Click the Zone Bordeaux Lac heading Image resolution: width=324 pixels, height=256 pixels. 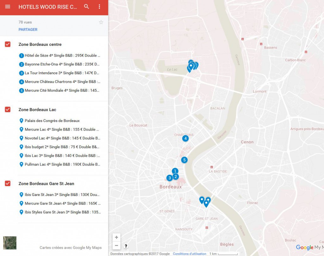37,110
